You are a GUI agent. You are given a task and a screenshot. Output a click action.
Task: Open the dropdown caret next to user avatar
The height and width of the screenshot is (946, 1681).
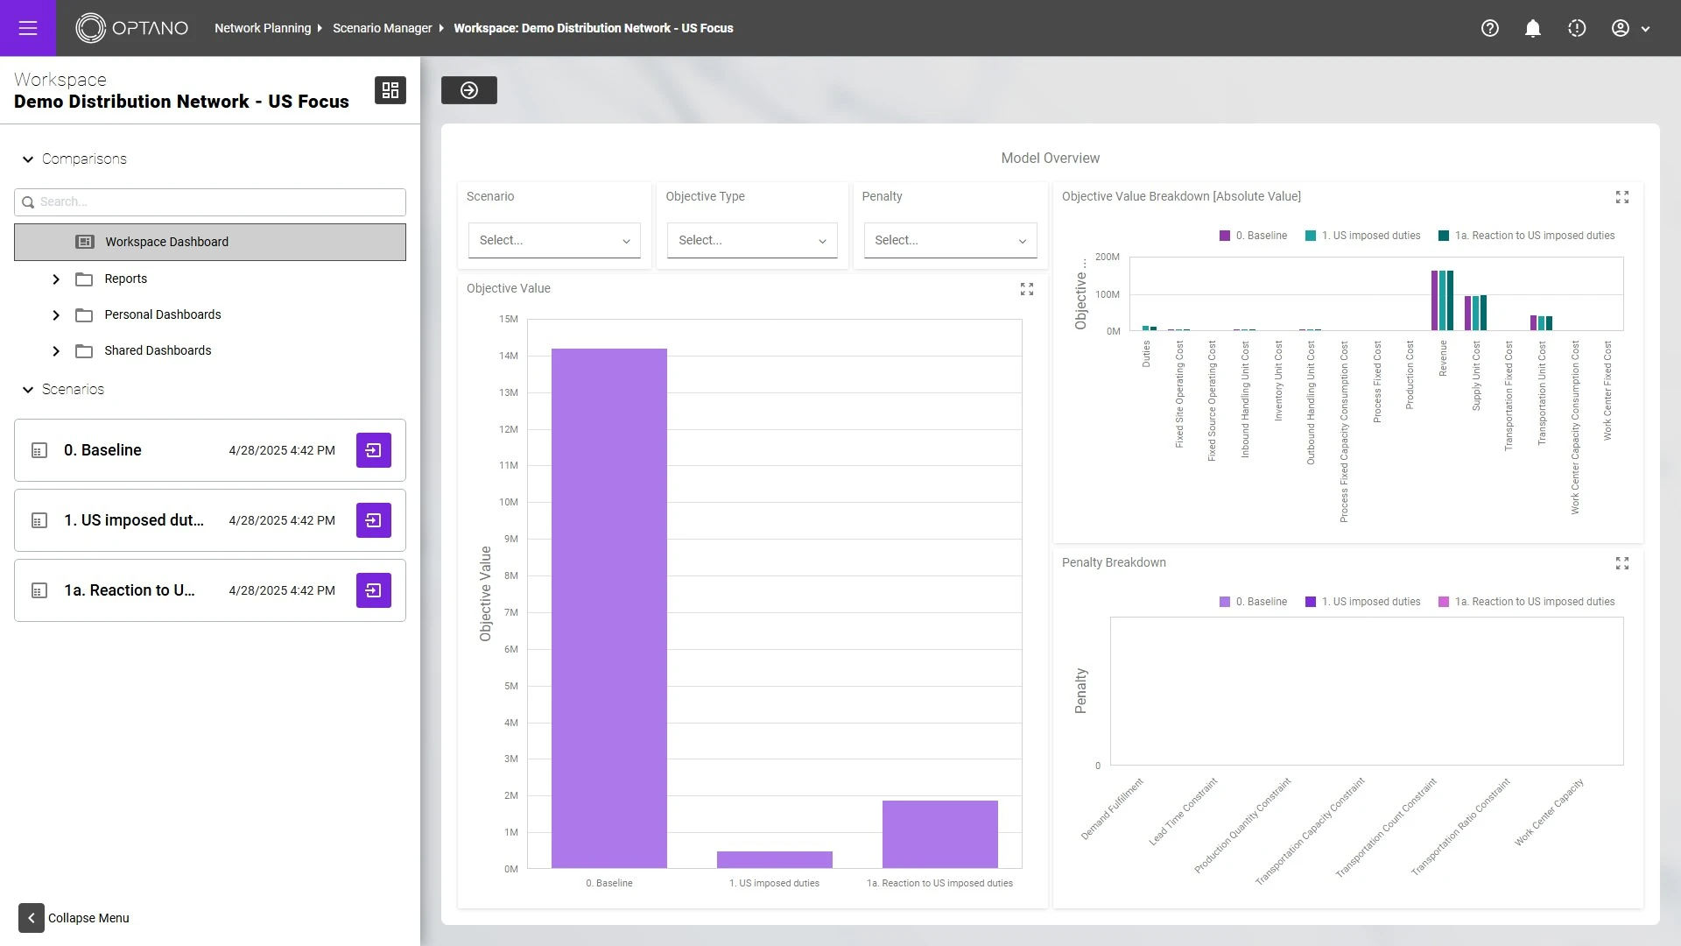tap(1646, 29)
